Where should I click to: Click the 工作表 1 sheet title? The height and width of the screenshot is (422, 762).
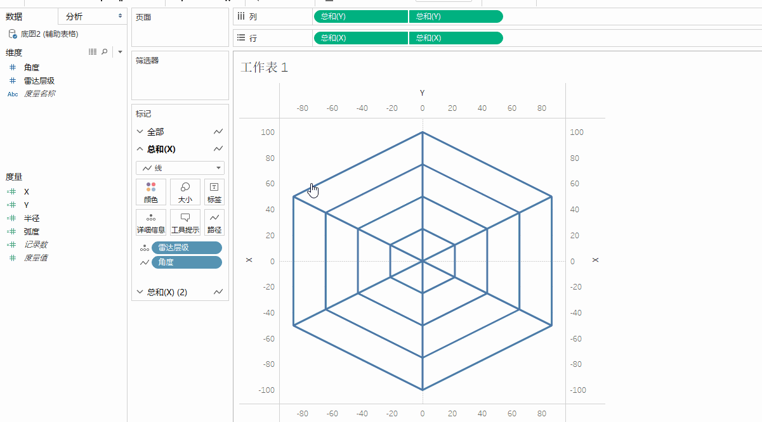click(x=264, y=68)
